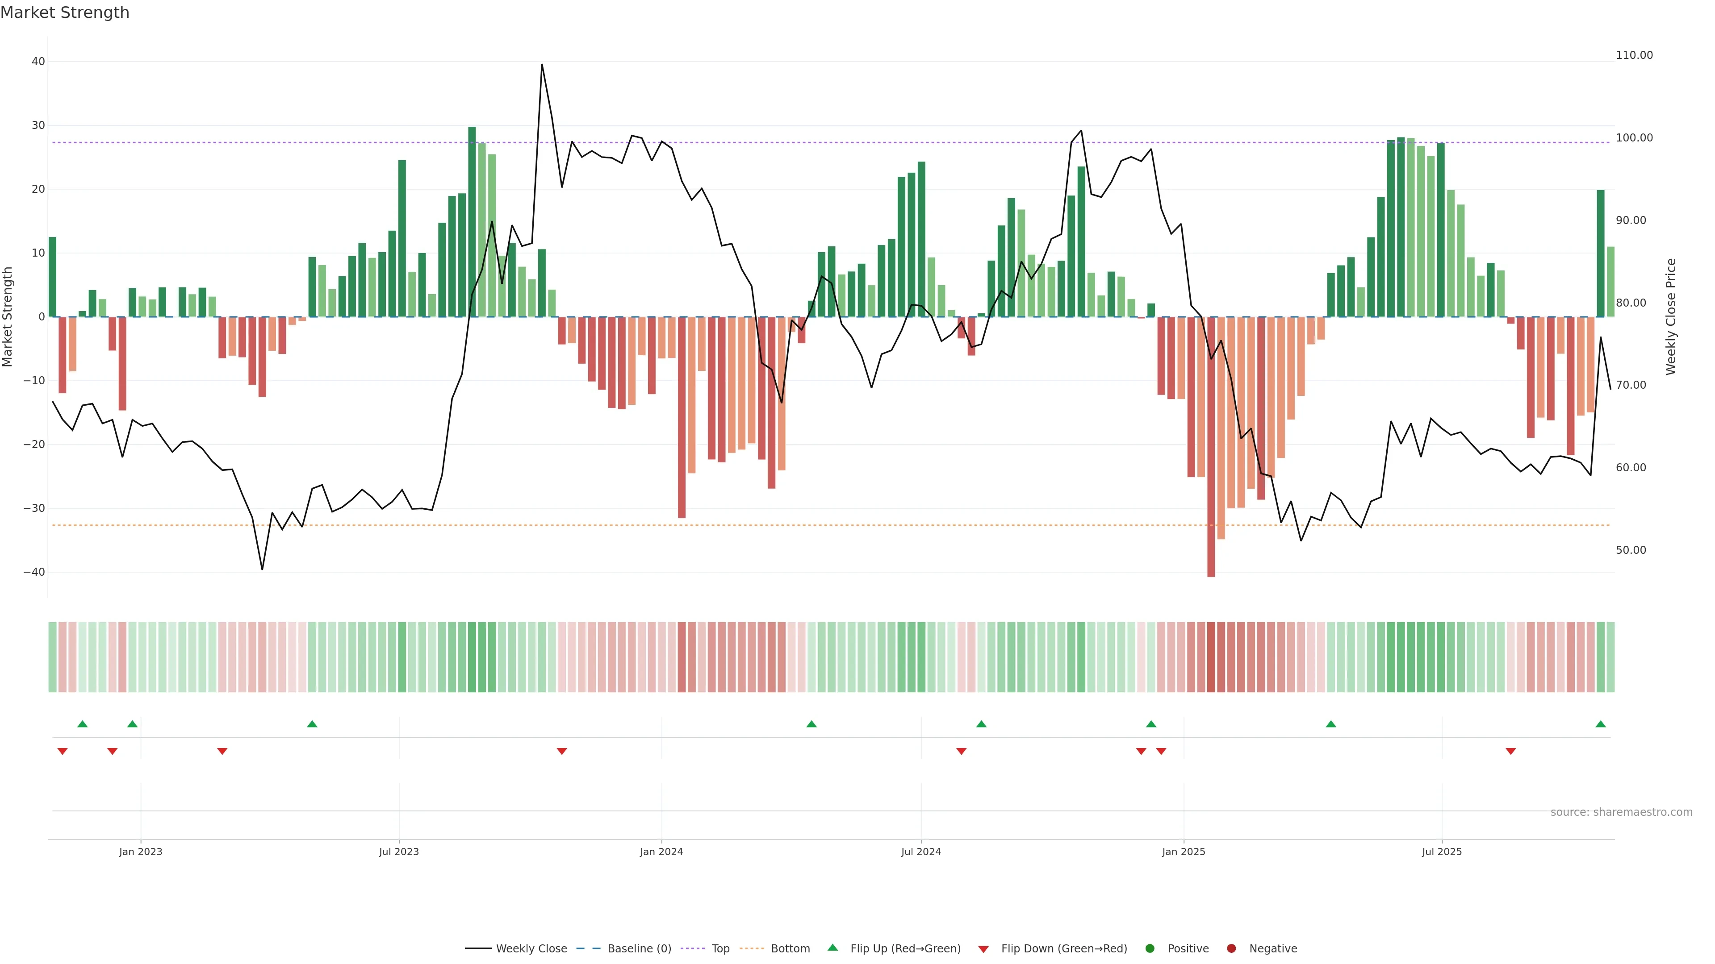
Task: Click the flip-down marker after Jul 2025
Action: coord(1510,751)
